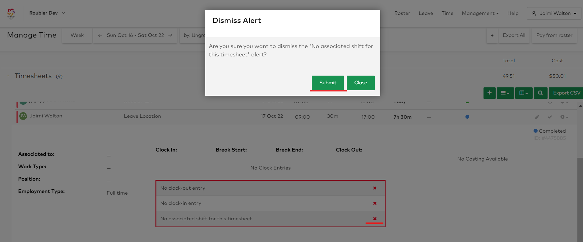Click the by: Ungrouped grouping selector
Image resolution: width=583 pixels, height=242 pixels.
point(192,35)
